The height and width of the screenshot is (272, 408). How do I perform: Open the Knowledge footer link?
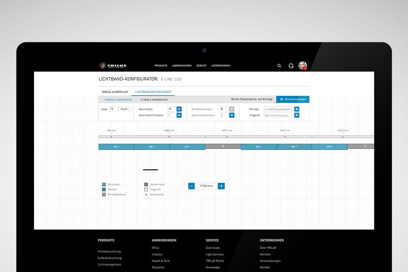coord(213,267)
